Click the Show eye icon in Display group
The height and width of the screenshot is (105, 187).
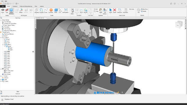pyautogui.click(x=3, y=10)
